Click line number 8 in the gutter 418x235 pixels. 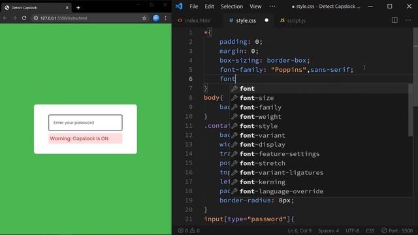[x=190, y=98]
